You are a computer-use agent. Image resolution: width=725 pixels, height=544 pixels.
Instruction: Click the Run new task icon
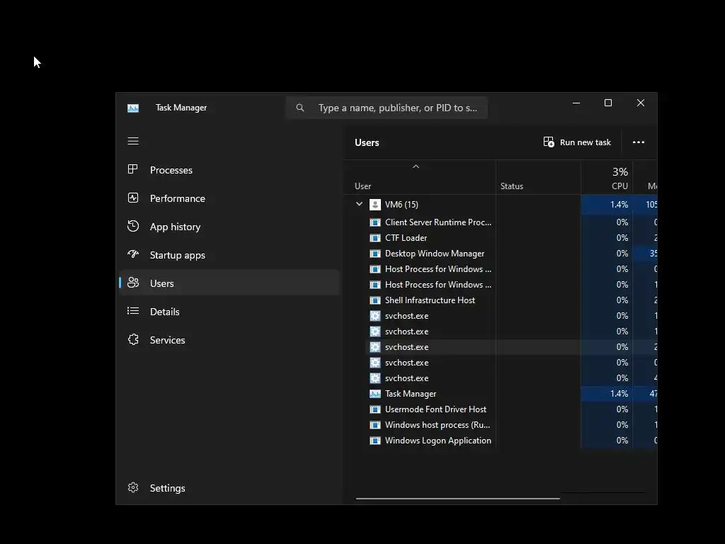tap(549, 142)
